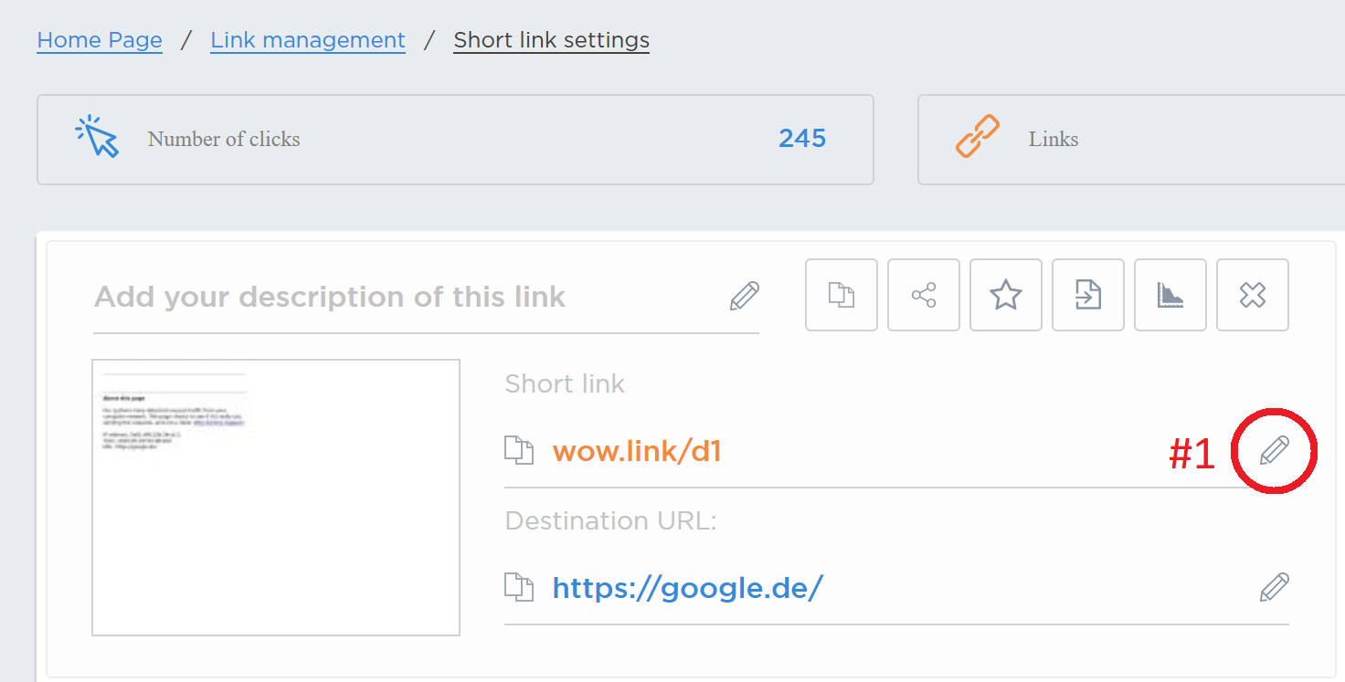Screen dimensions: 1345x682
Task: Click the orange chain Links icon
Action: 977,137
